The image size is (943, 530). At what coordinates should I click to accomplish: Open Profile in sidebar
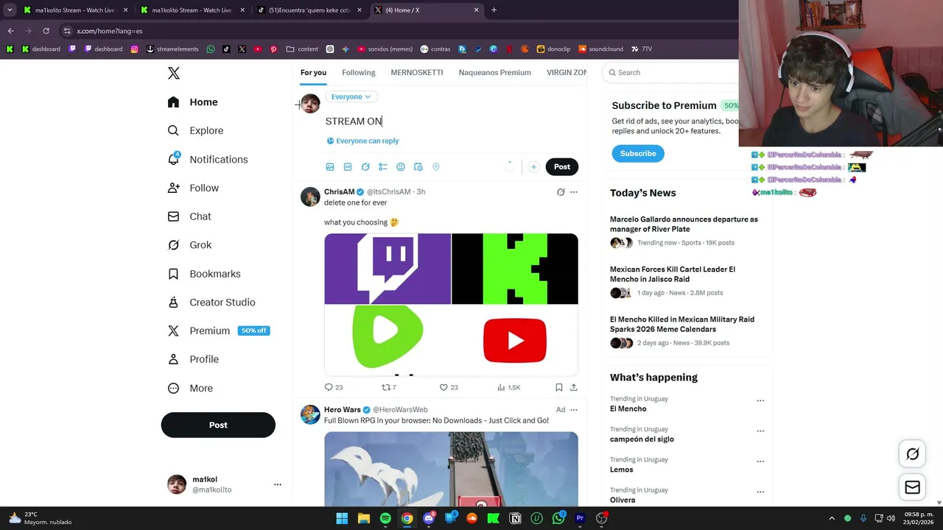pos(193,359)
